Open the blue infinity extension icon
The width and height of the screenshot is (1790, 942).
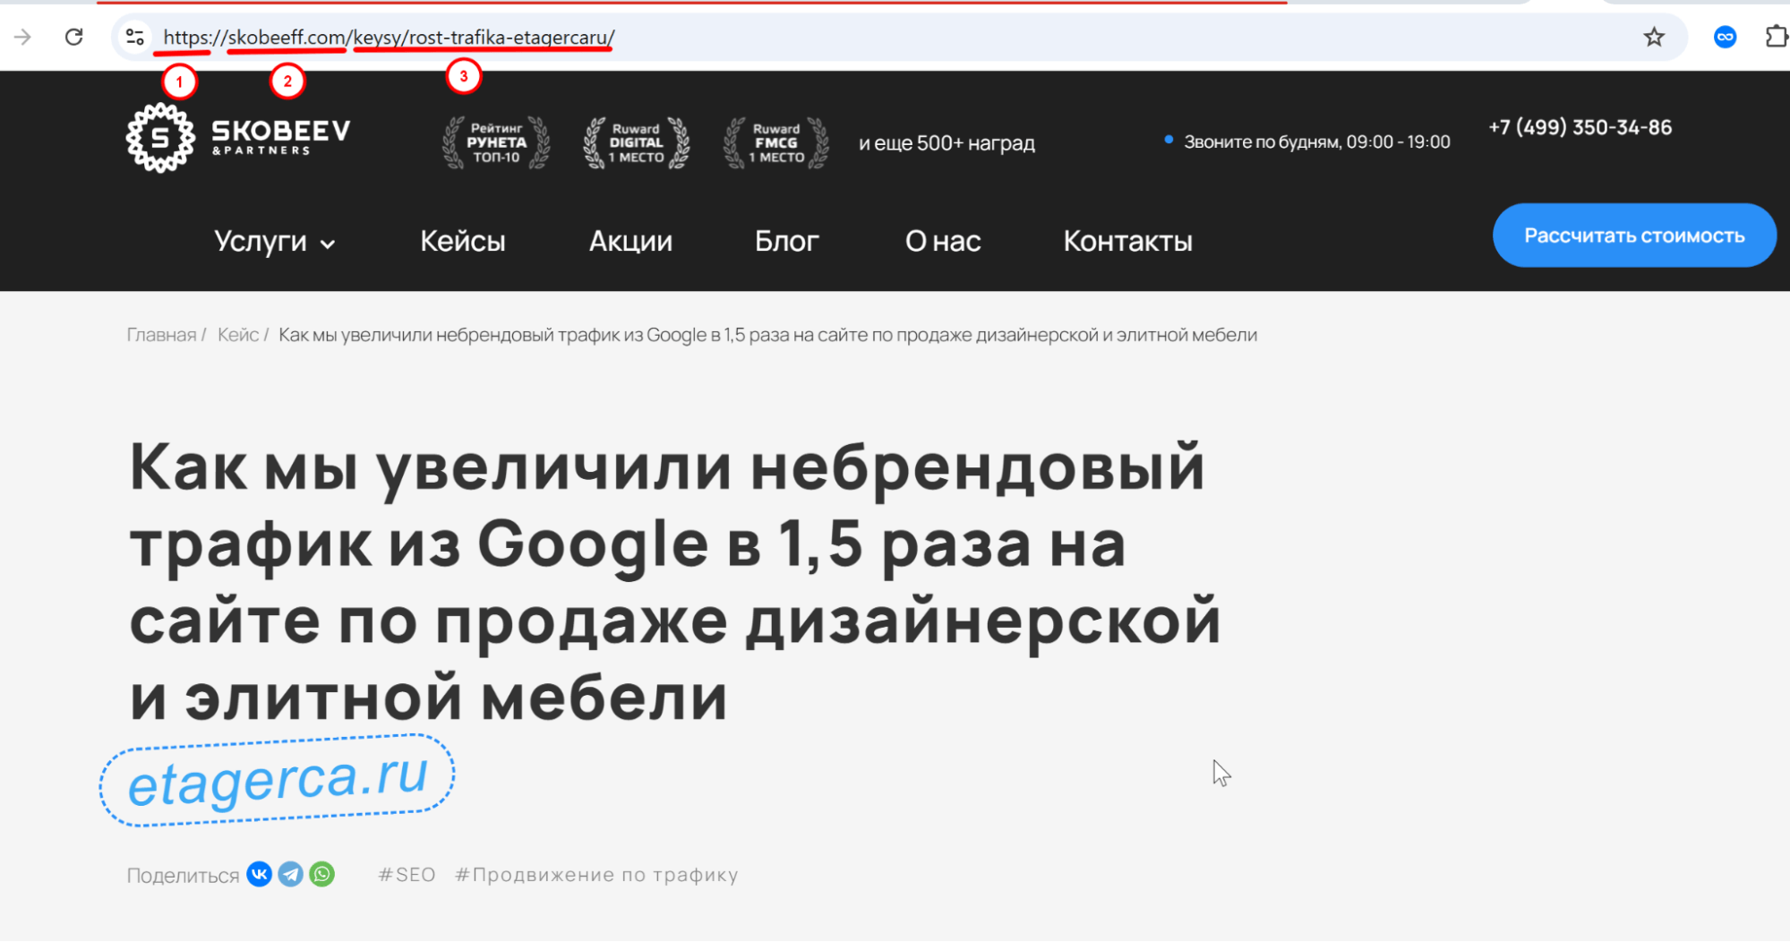click(x=1725, y=37)
